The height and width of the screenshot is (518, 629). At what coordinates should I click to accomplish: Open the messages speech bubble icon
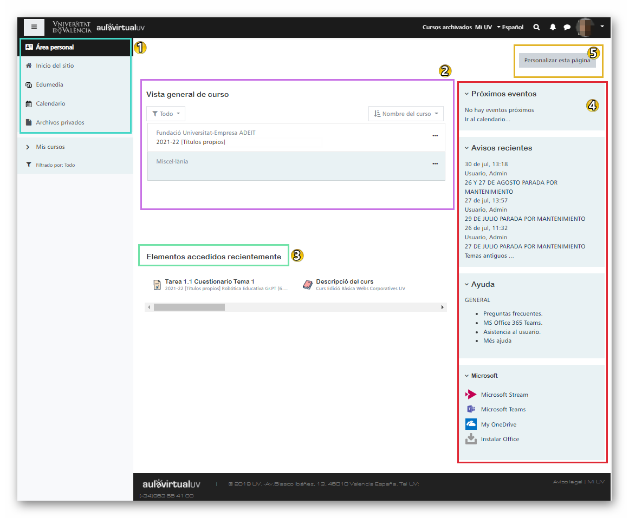point(567,27)
